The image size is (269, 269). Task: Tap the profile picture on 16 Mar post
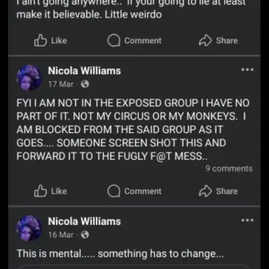click(x=29, y=228)
